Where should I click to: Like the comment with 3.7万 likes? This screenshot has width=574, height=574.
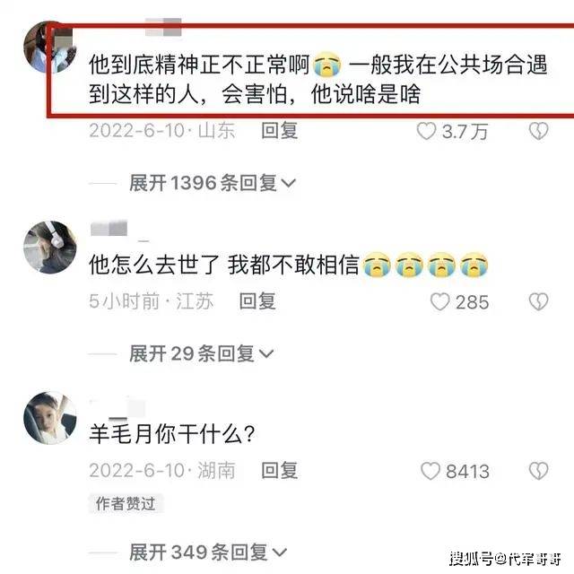point(427,131)
